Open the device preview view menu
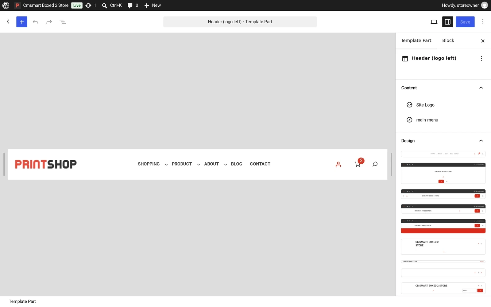 coord(434,22)
